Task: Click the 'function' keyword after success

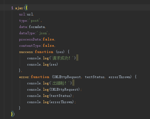Action: (44, 52)
